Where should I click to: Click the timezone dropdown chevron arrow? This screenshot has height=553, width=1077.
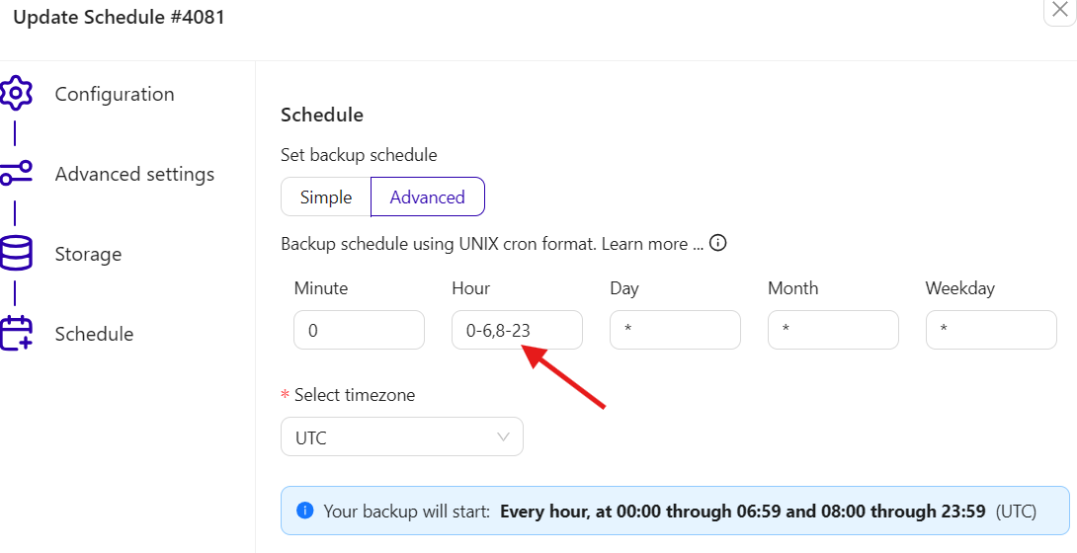[503, 437]
